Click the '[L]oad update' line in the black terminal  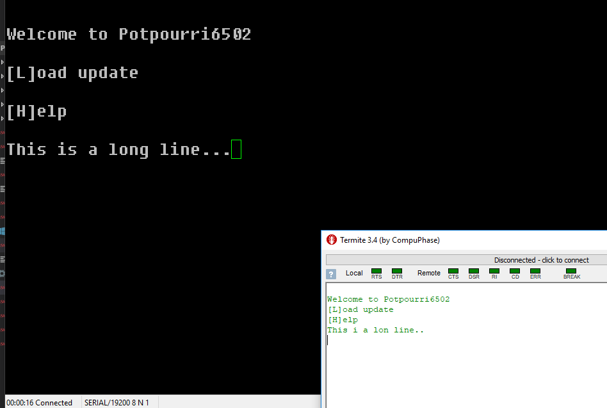(x=72, y=73)
